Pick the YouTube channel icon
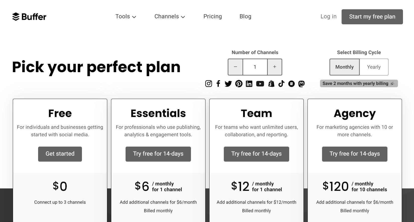The image size is (414, 222). [260, 84]
